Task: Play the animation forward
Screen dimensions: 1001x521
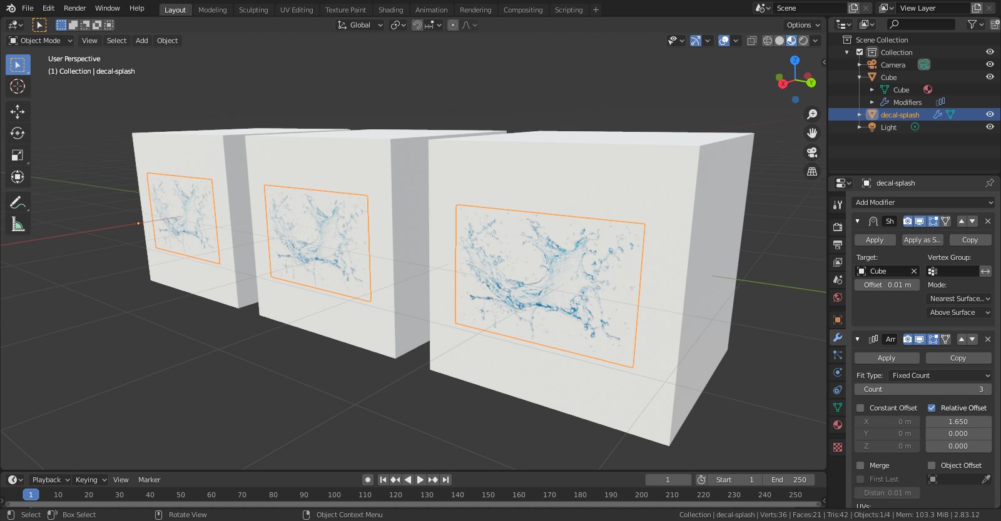Action: tap(420, 480)
